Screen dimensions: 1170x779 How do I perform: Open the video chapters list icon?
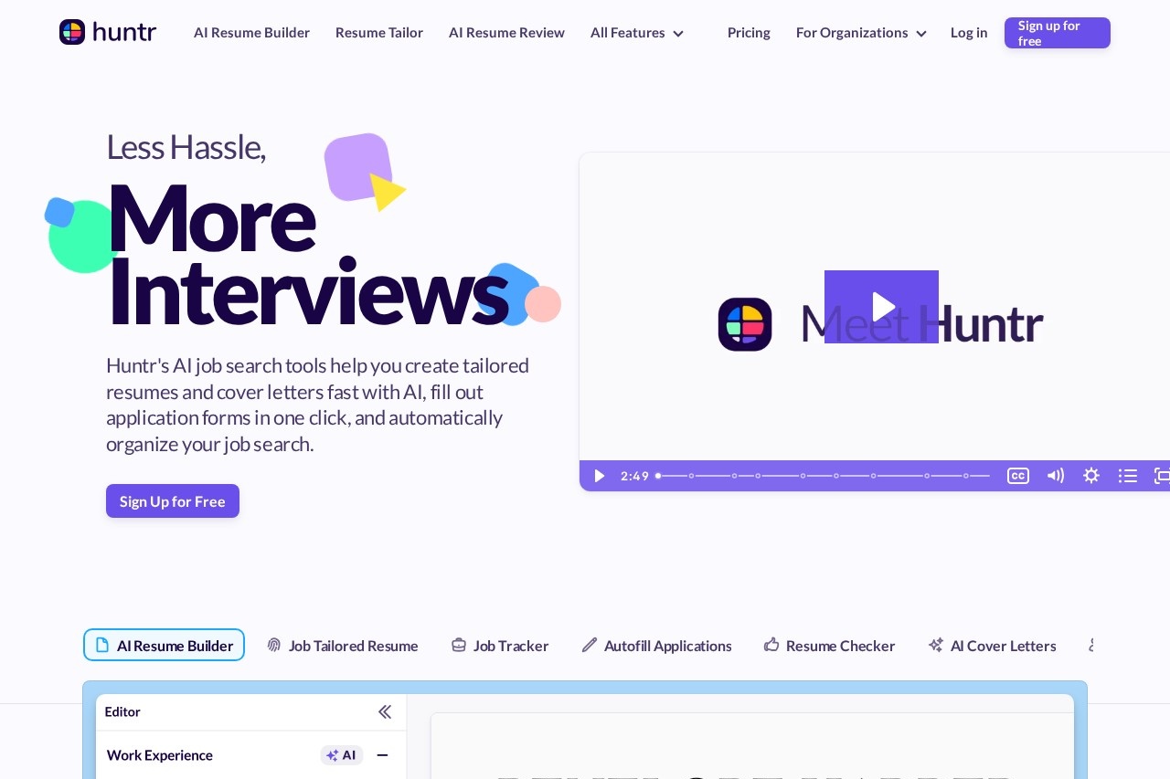pos(1127,476)
